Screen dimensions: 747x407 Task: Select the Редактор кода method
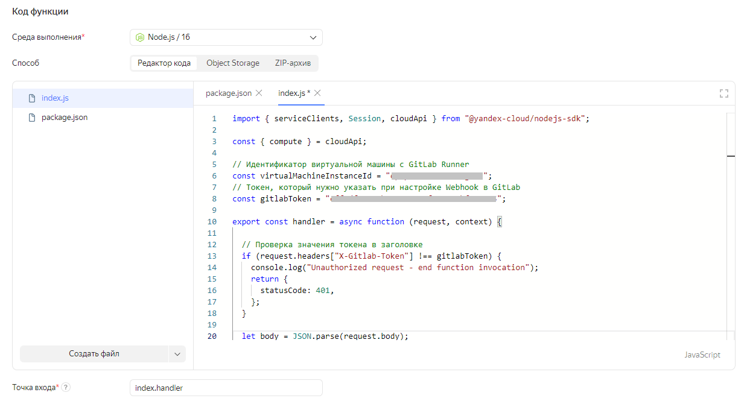164,63
